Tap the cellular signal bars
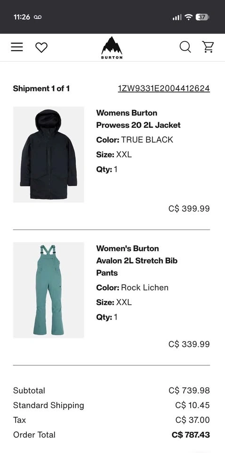The width and height of the screenshot is (225, 453). pos(177,17)
